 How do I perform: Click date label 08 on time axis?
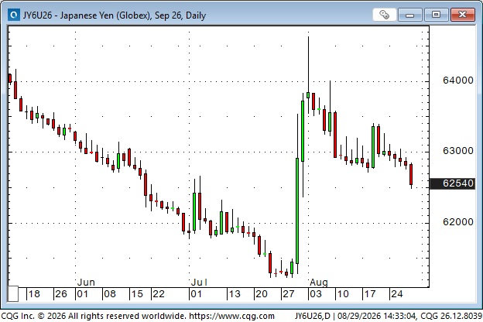click(110, 294)
